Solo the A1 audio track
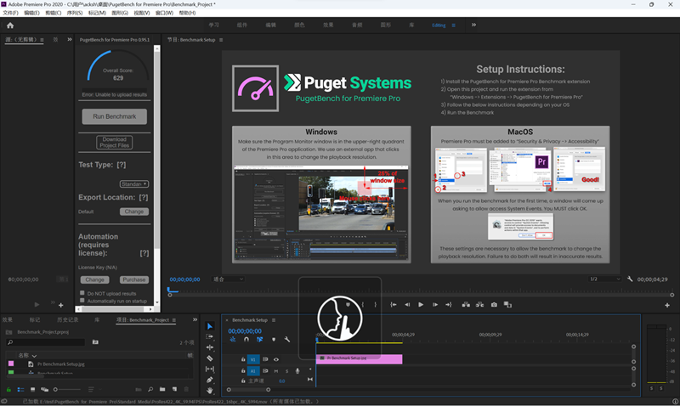The height and width of the screenshot is (406, 680). (286, 371)
